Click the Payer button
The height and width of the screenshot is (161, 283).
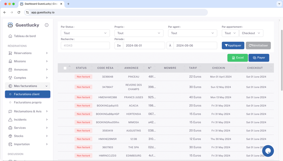pyautogui.click(x=259, y=58)
